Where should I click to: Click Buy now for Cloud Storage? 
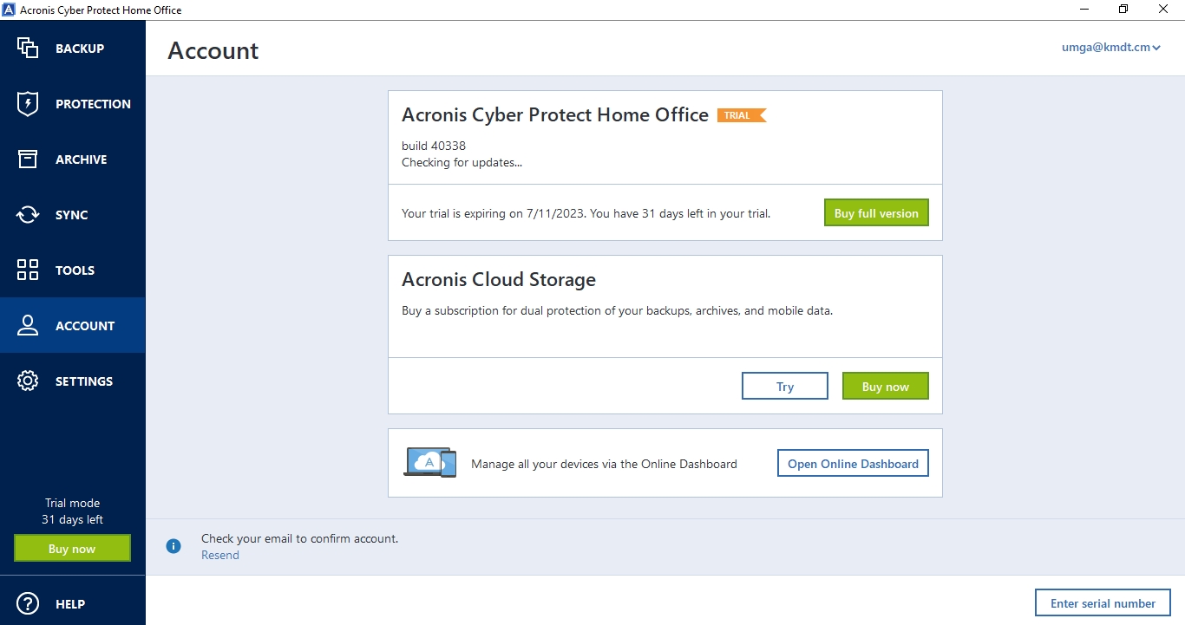886,387
